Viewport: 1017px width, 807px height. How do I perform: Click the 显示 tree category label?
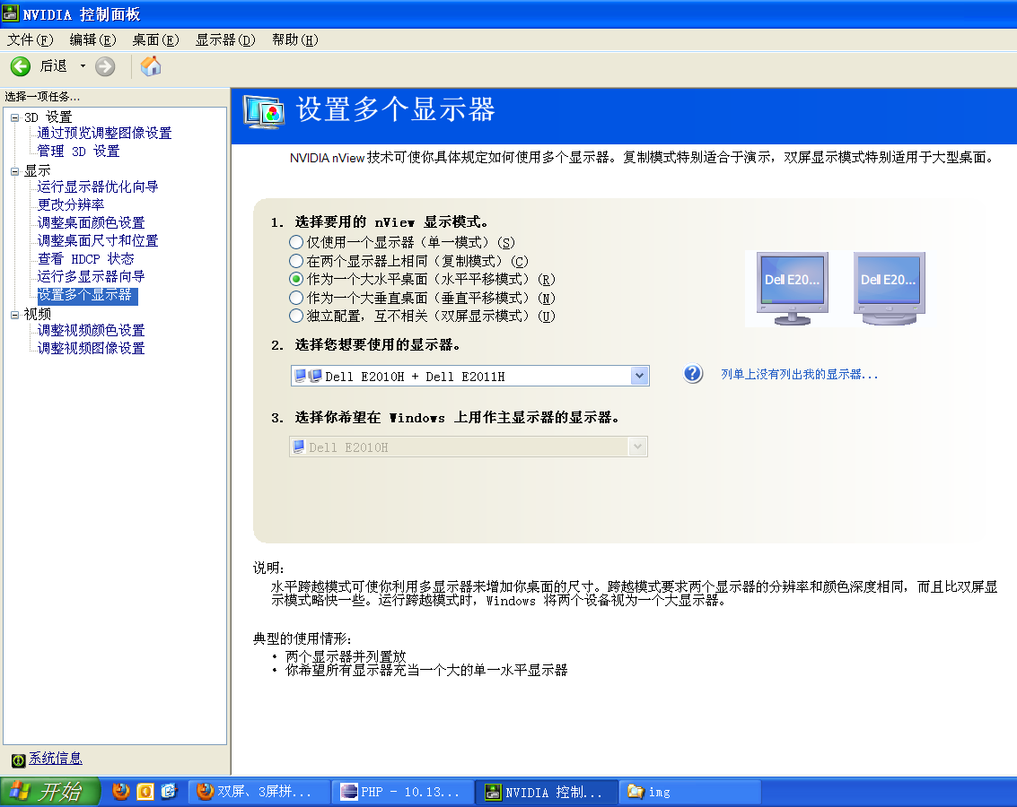point(37,171)
